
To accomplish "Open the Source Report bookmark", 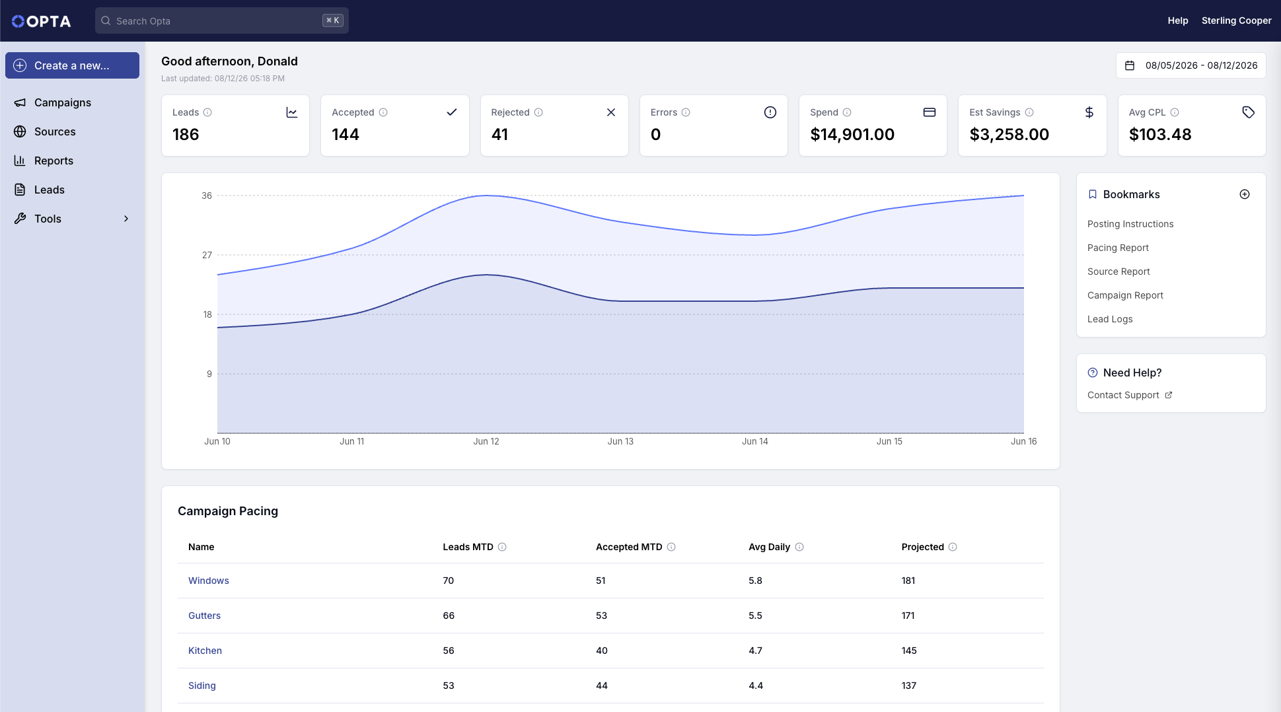I will [1118, 271].
